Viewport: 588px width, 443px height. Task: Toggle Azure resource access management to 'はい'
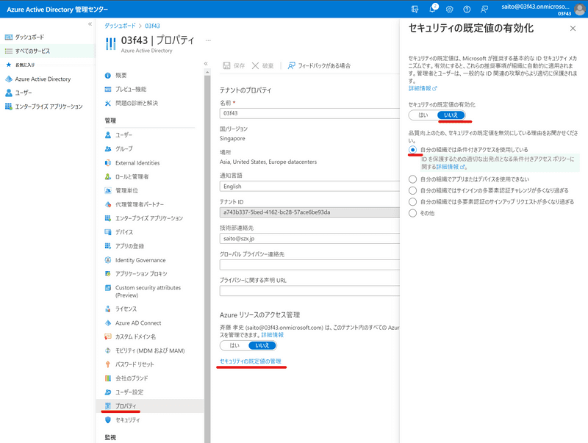pos(234,345)
